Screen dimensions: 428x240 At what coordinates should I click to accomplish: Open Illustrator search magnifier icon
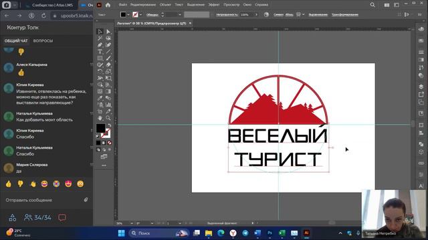pos(372,5)
